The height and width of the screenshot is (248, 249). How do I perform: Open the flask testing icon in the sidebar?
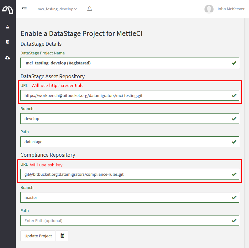(x=8, y=27)
